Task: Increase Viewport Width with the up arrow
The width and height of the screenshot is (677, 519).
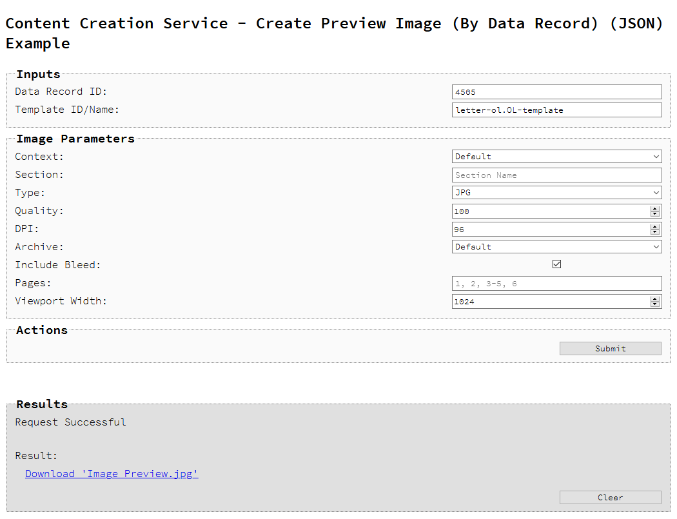Action: pos(655,299)
